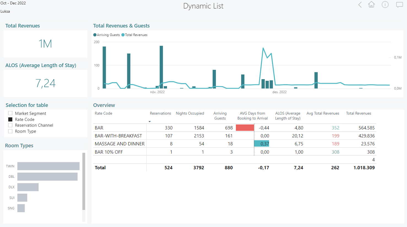Sort table by Nights Occupied header
The width and height of the screenshot is (407, 227).
190,113
